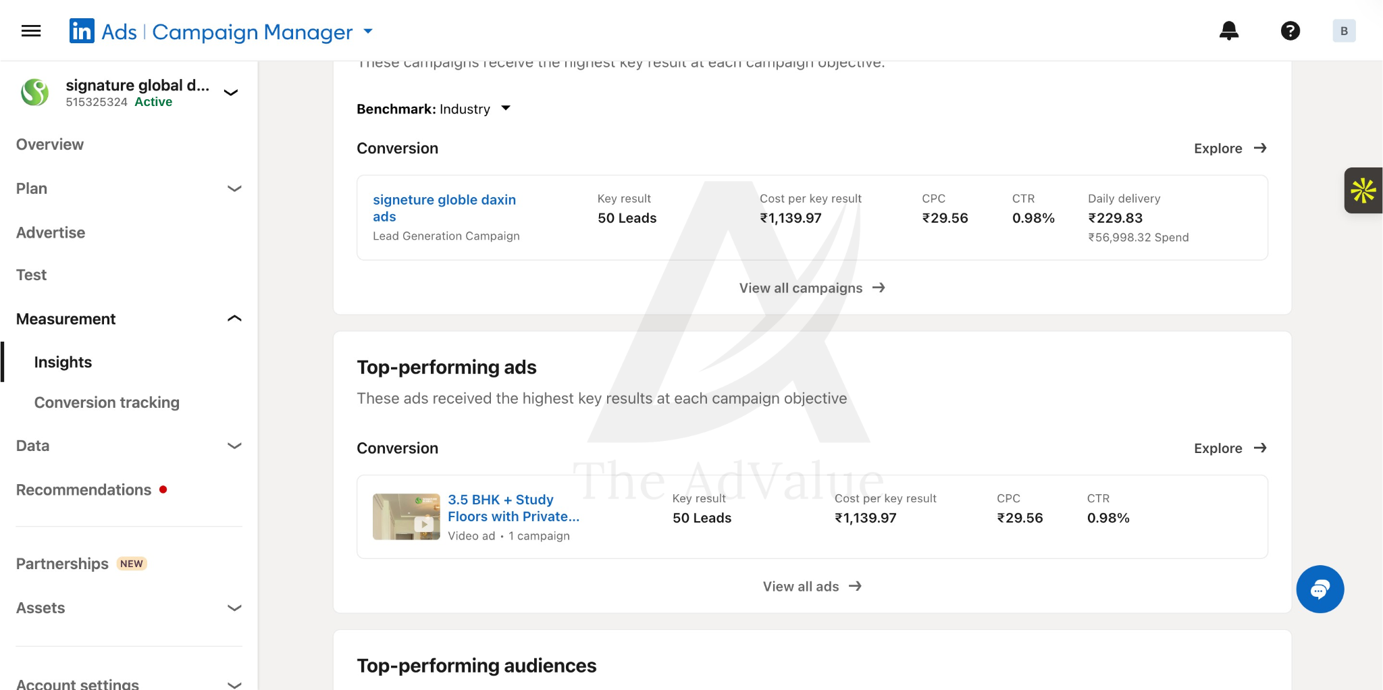This screenshot has height=690, width=1383.
Task: Open the help question mark icon
Action: point(1290,31)
